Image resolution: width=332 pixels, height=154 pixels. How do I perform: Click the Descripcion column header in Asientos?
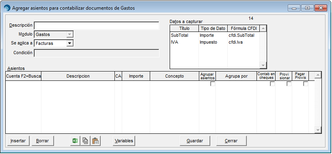click(78, 76)
